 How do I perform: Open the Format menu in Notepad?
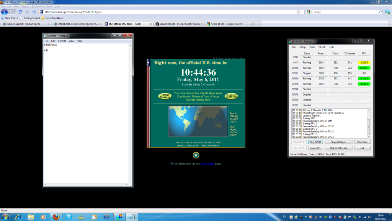point(62,41)
